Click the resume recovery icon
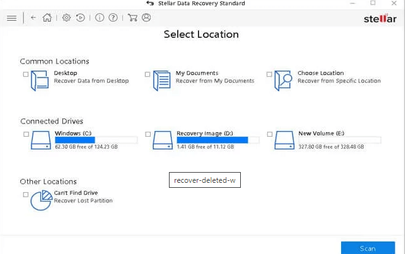 [80, 18]
